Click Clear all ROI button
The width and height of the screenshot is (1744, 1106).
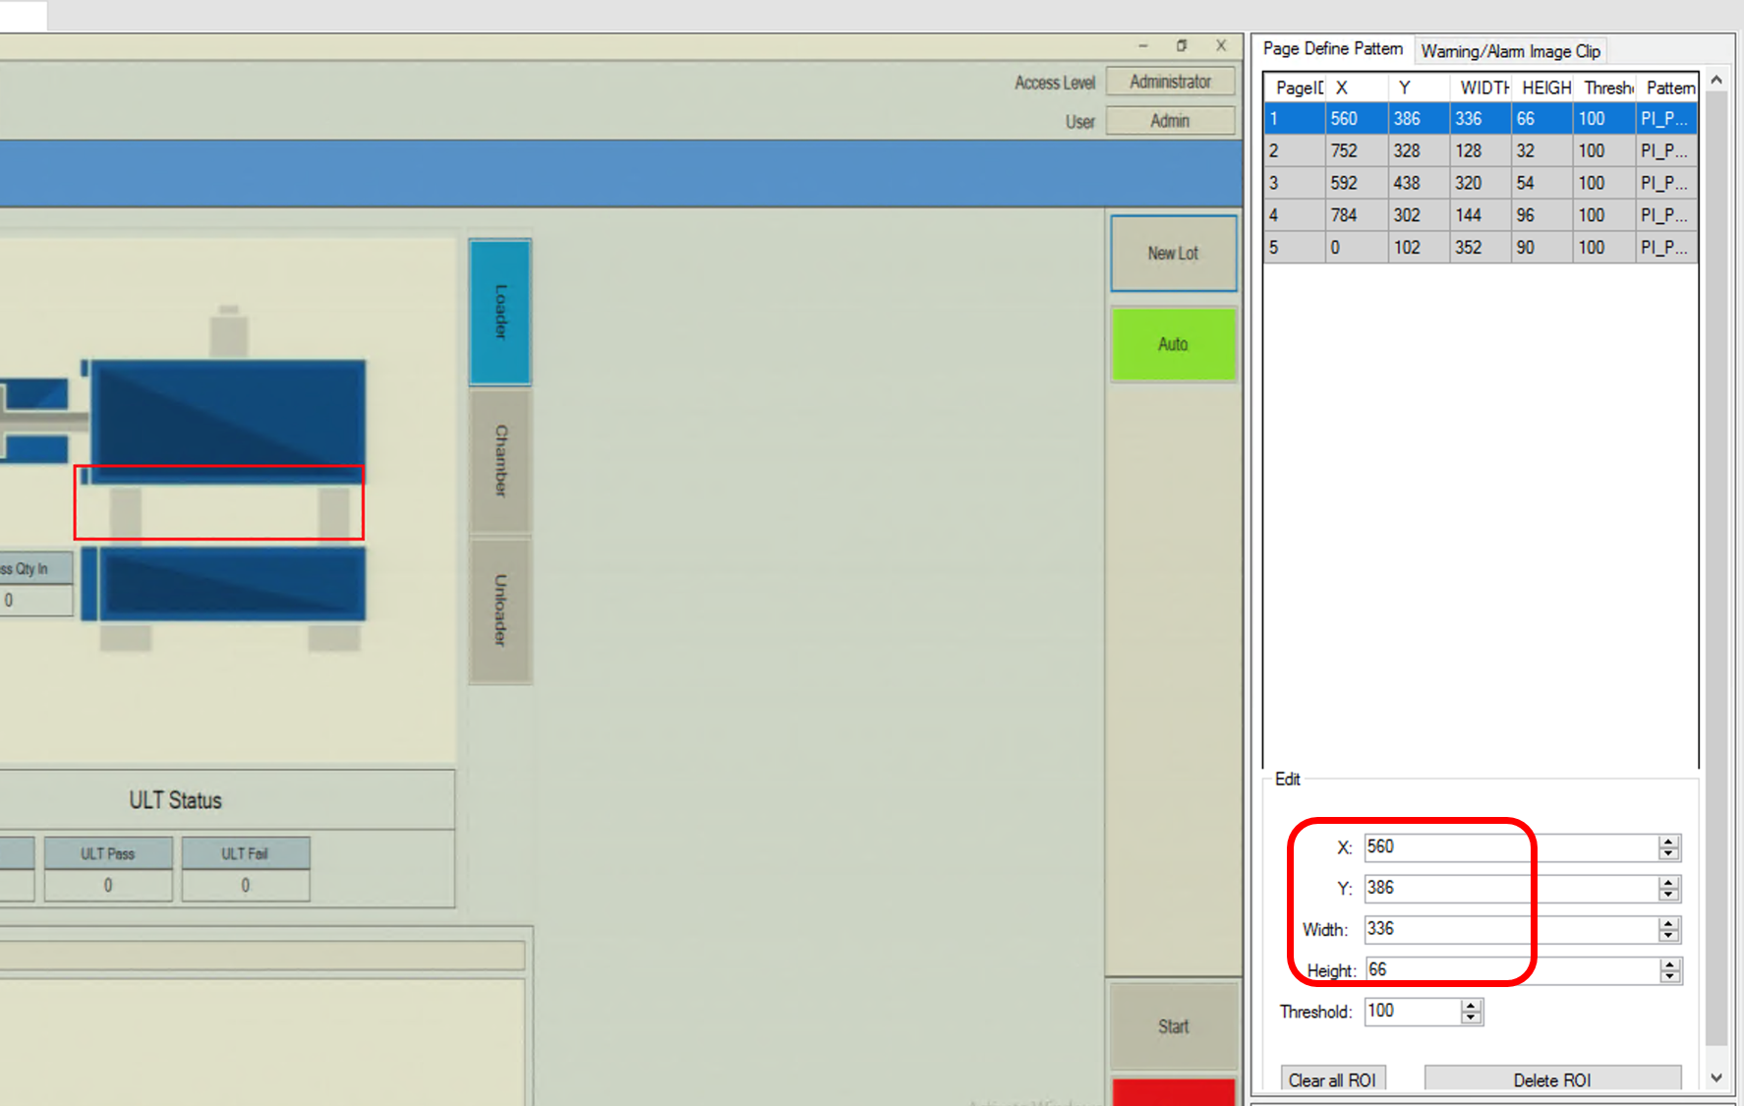click(x=1332, y=1079)
